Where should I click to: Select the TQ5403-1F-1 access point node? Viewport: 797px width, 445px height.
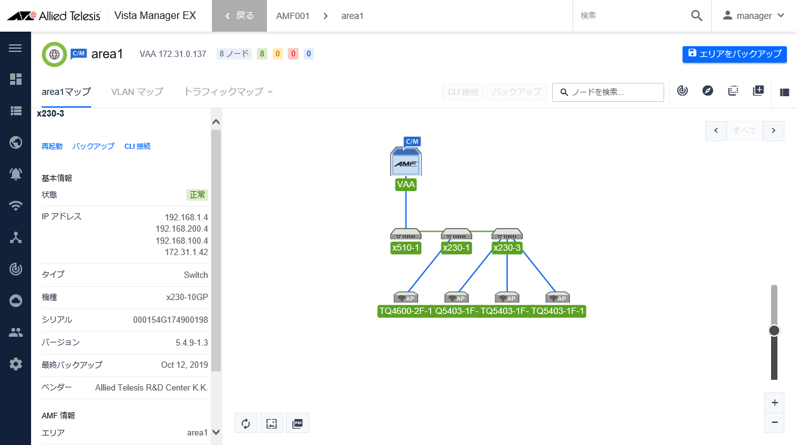(x=557, y=298)
